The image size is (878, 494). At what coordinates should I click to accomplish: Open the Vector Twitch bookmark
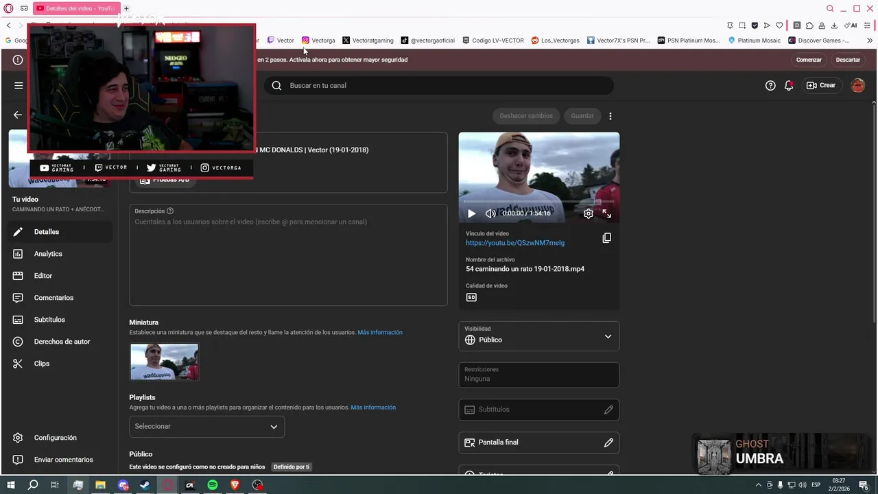(x=281, y=40)
